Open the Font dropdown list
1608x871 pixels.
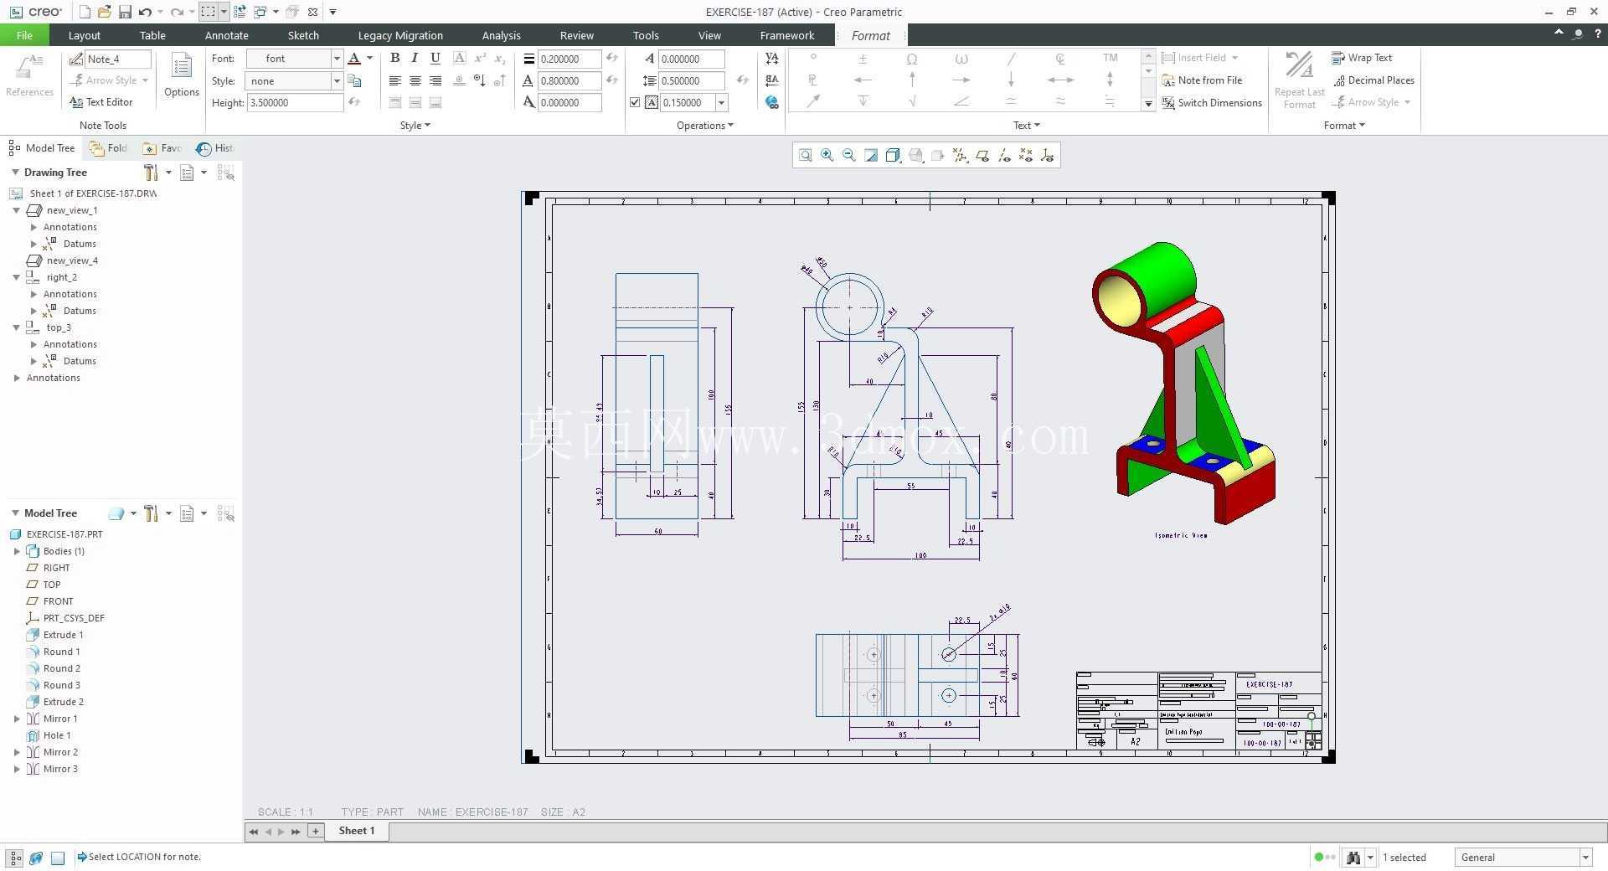(x=337, y=58)
